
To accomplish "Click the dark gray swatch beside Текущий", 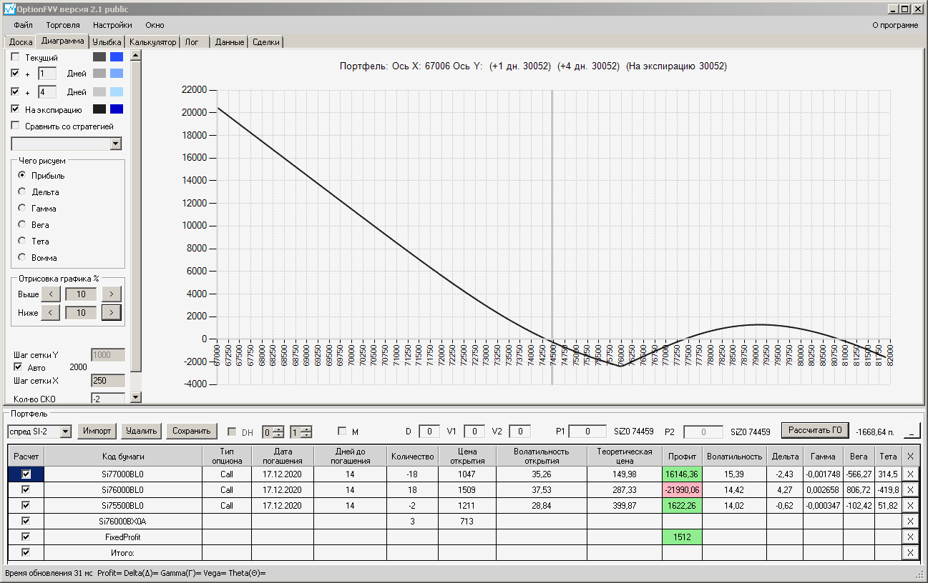I will click(x=99, y=56).
